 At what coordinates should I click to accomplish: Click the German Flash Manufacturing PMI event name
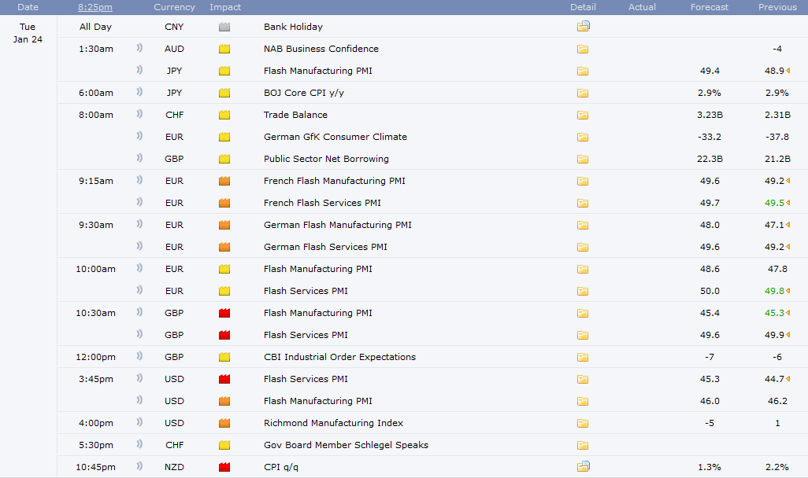click(x=338, y=225)
